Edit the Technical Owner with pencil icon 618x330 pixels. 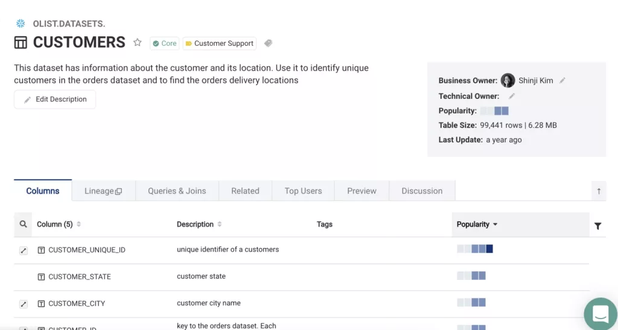512,96
